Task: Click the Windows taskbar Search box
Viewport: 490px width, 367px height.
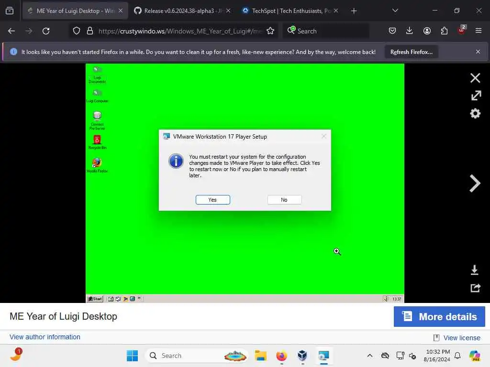Action: (x=197, y=356)
